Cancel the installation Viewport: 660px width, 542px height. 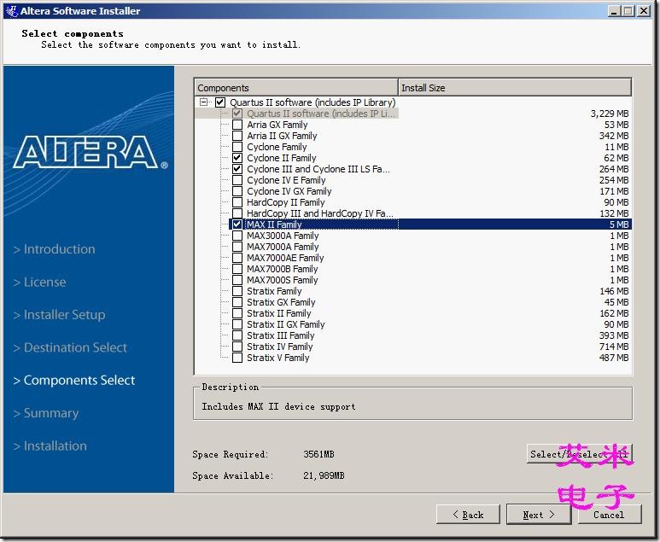(609, 514)
